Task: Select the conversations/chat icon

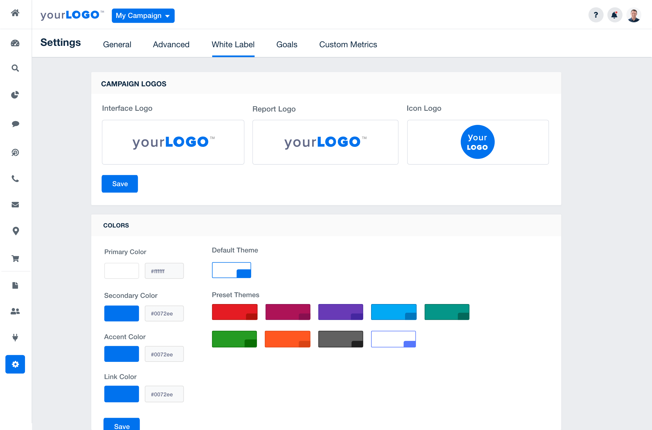Action: tap(15, 124)
